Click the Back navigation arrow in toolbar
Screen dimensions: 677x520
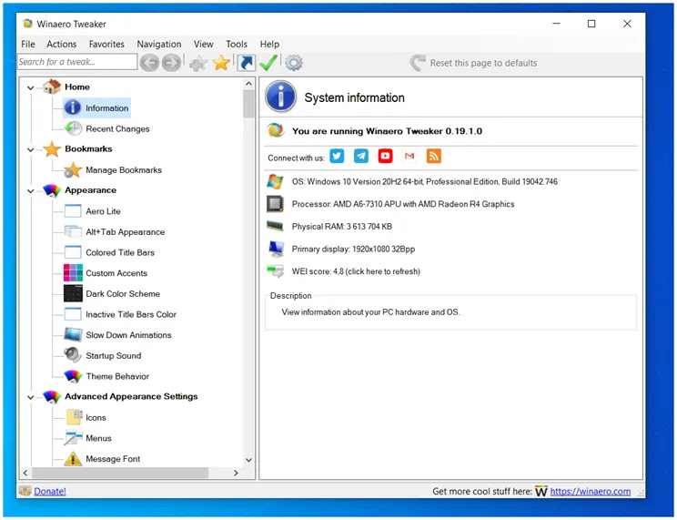click(149, 63)
